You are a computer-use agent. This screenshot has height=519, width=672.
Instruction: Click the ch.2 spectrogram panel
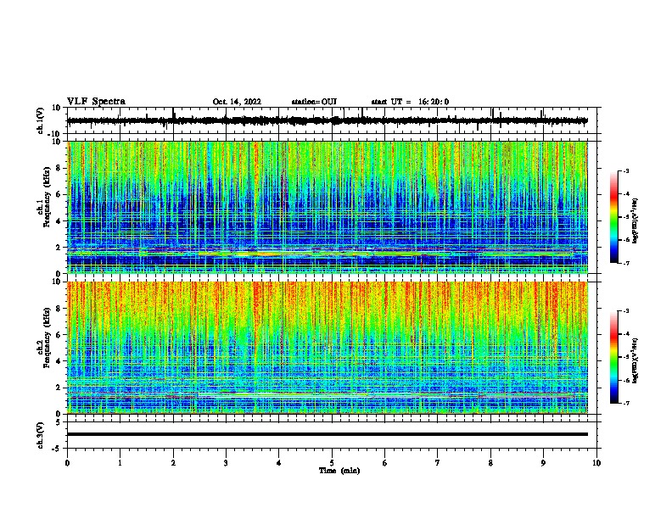point(328,348)
